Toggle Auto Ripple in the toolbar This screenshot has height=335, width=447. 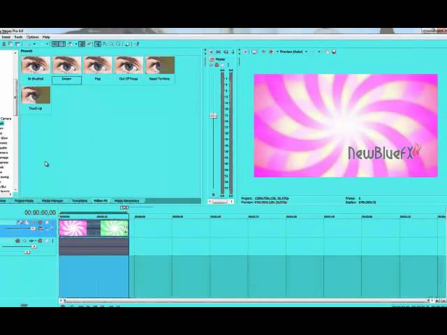click(69, 44)
